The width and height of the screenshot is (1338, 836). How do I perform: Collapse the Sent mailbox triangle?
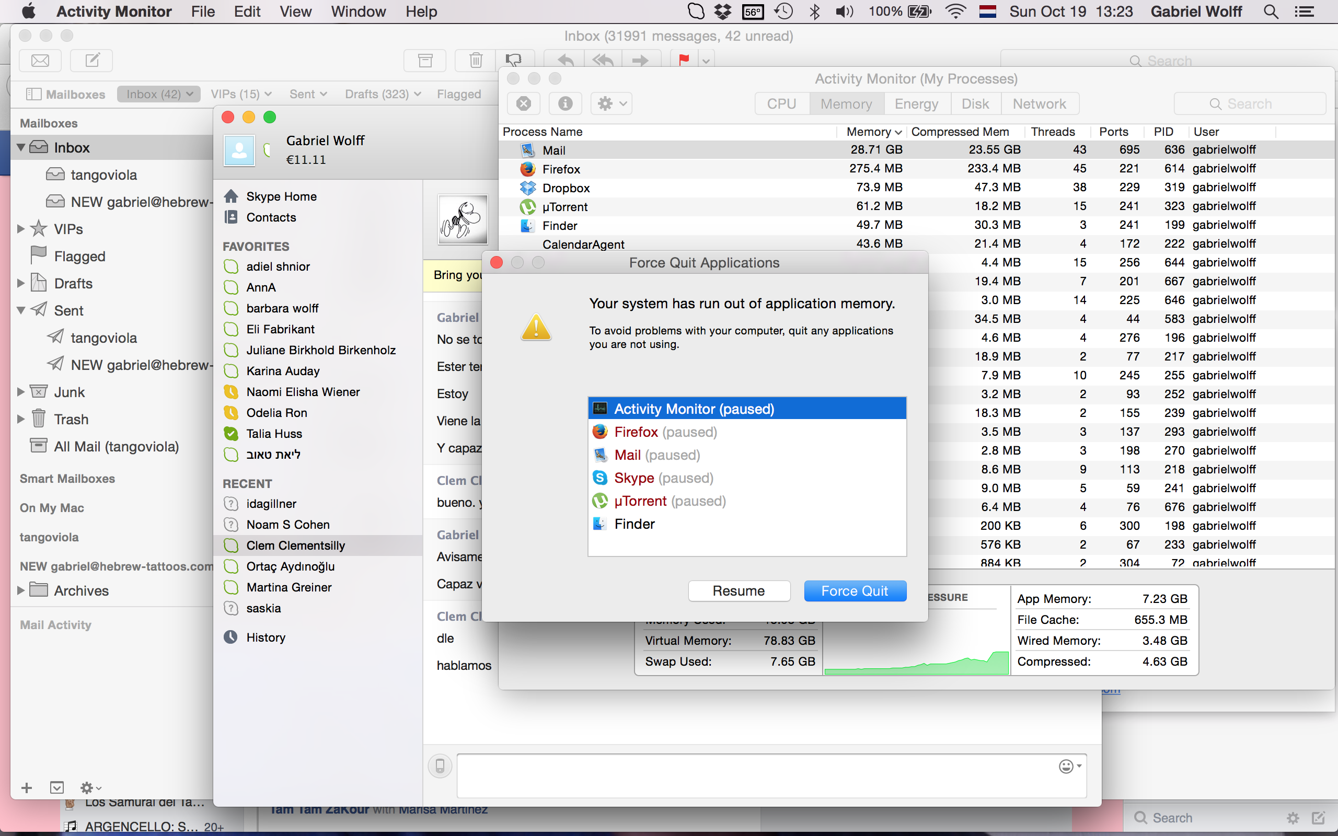pyautogui.click(x=20, y=310)
